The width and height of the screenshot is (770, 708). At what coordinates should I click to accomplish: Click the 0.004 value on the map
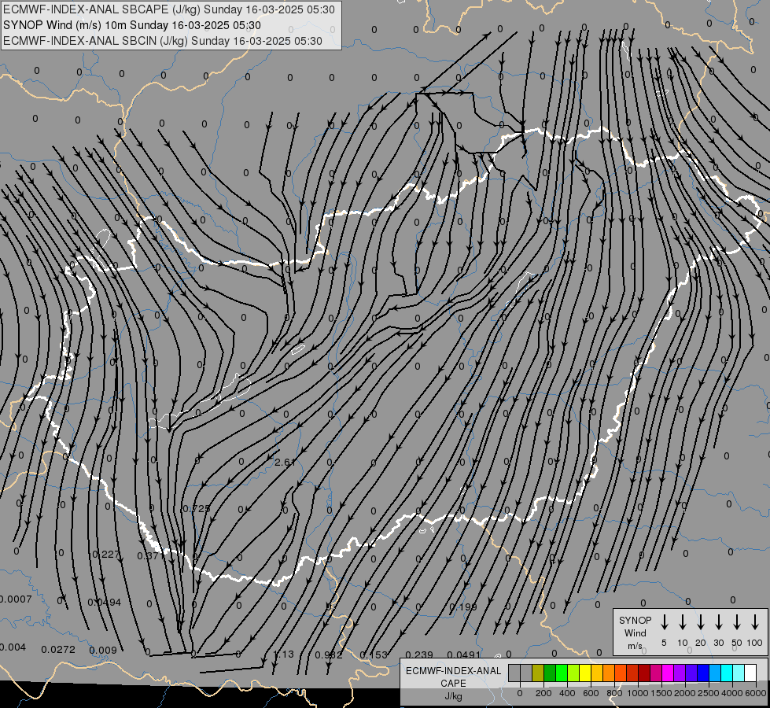(x=13, y=647)
